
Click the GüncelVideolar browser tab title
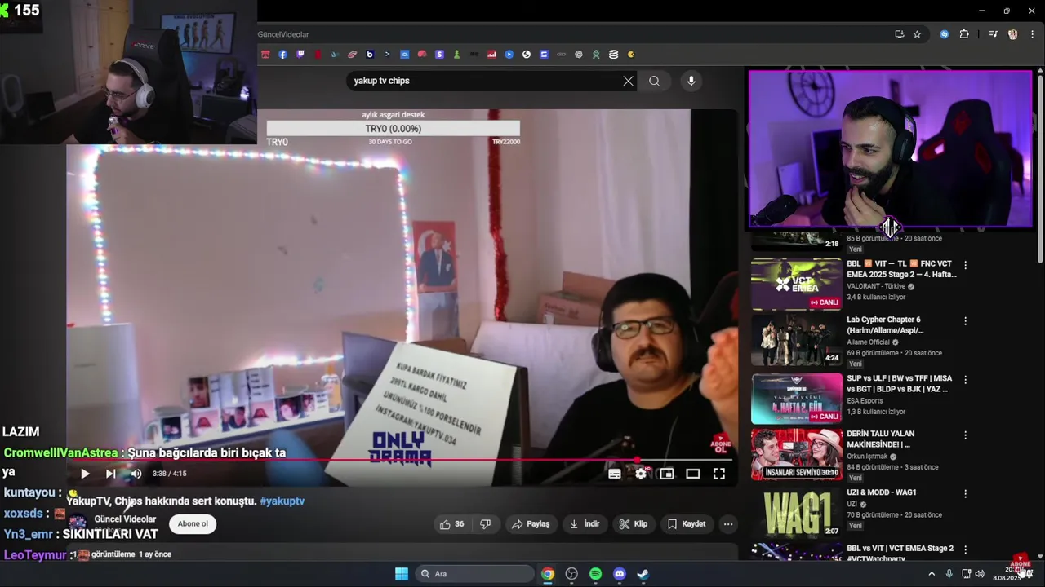tap(283, 34)
